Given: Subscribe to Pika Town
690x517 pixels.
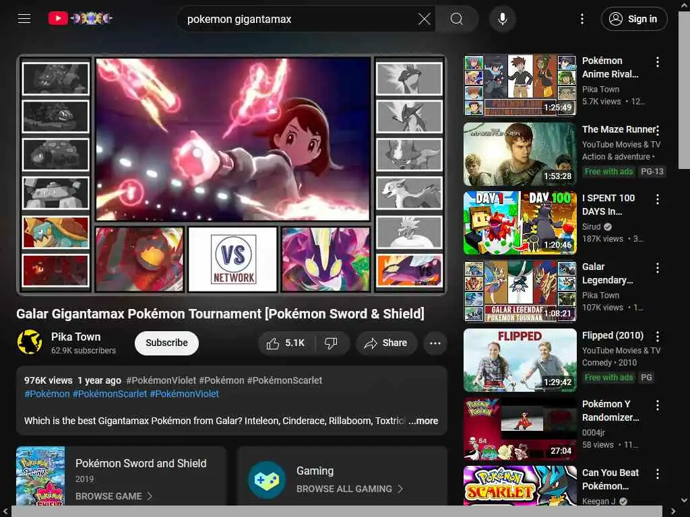Looking at the screenshot, I should coord(166,343).
